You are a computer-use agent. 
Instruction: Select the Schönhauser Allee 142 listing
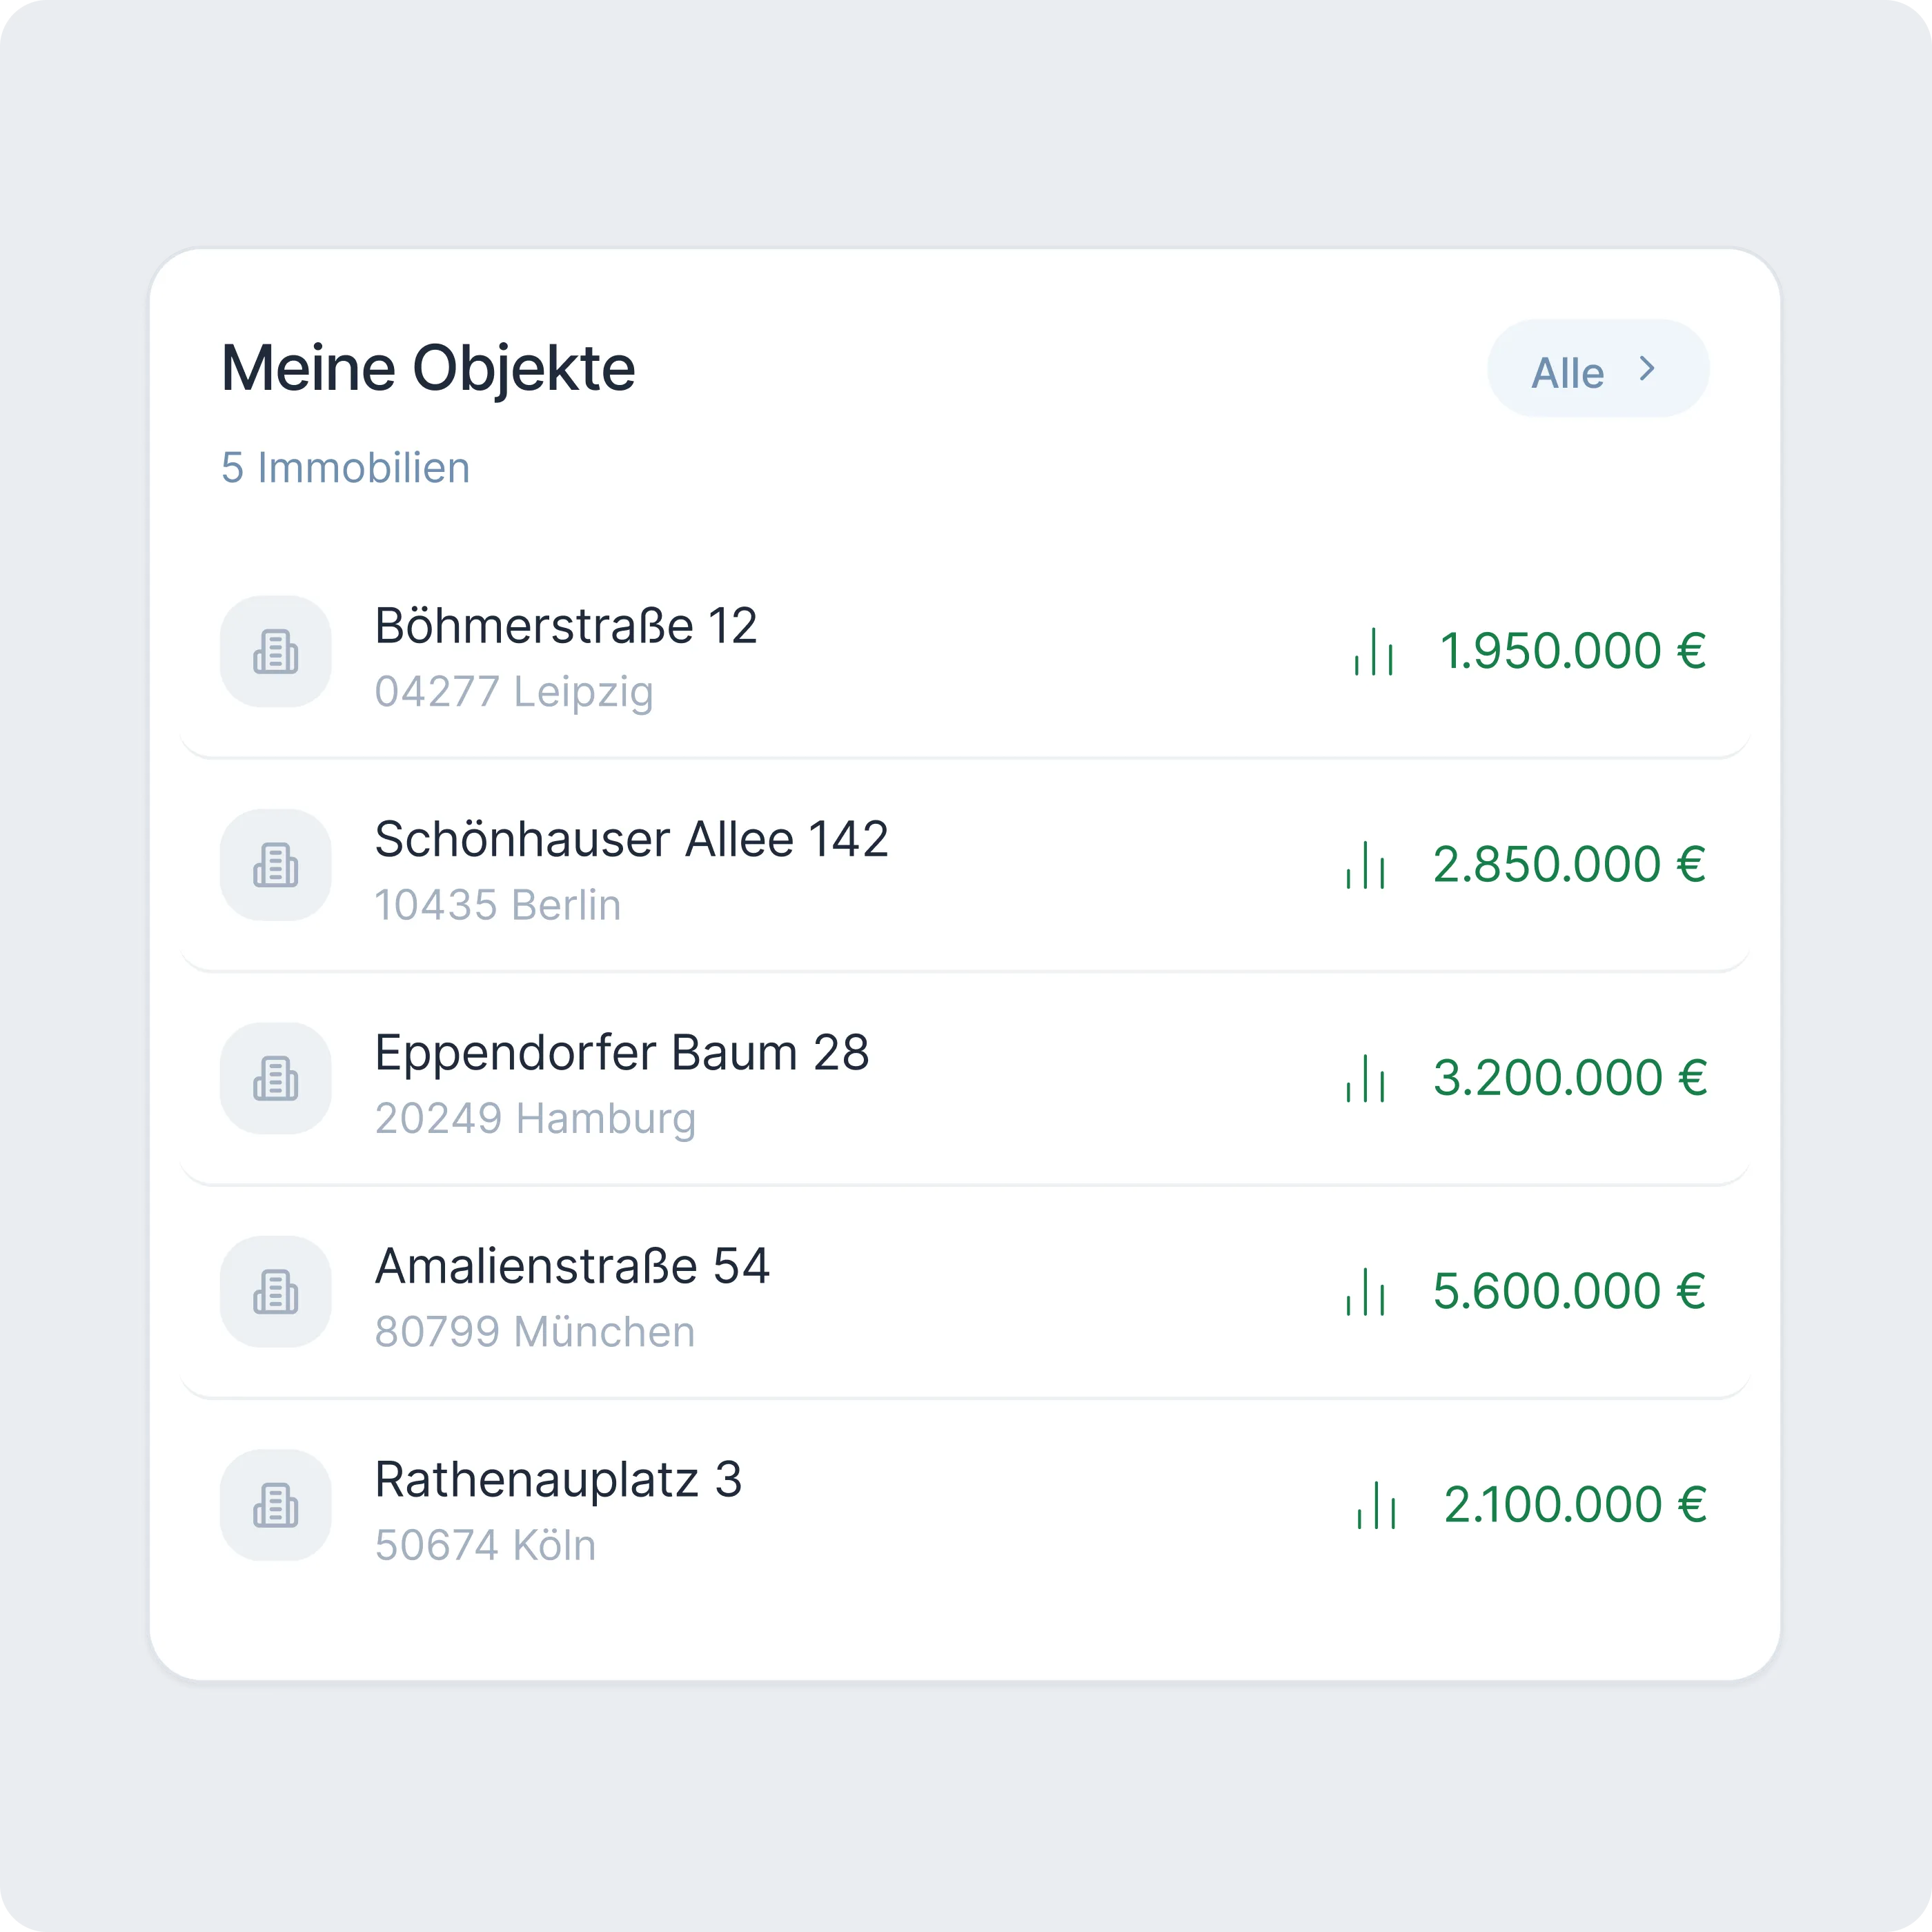965,865
